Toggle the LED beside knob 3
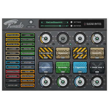This screenshot has height=109, width=109. pyautogui.click(x=88, y=44)
